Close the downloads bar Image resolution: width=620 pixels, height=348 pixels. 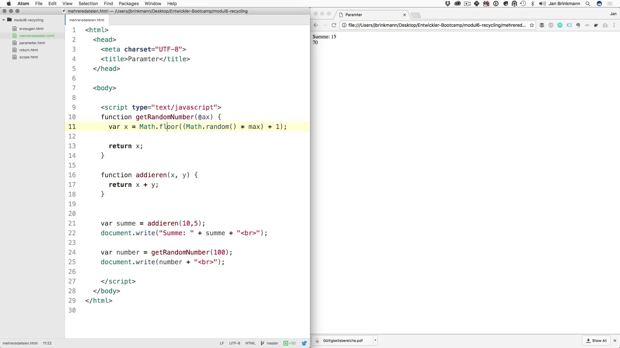[x=615, y=341]
